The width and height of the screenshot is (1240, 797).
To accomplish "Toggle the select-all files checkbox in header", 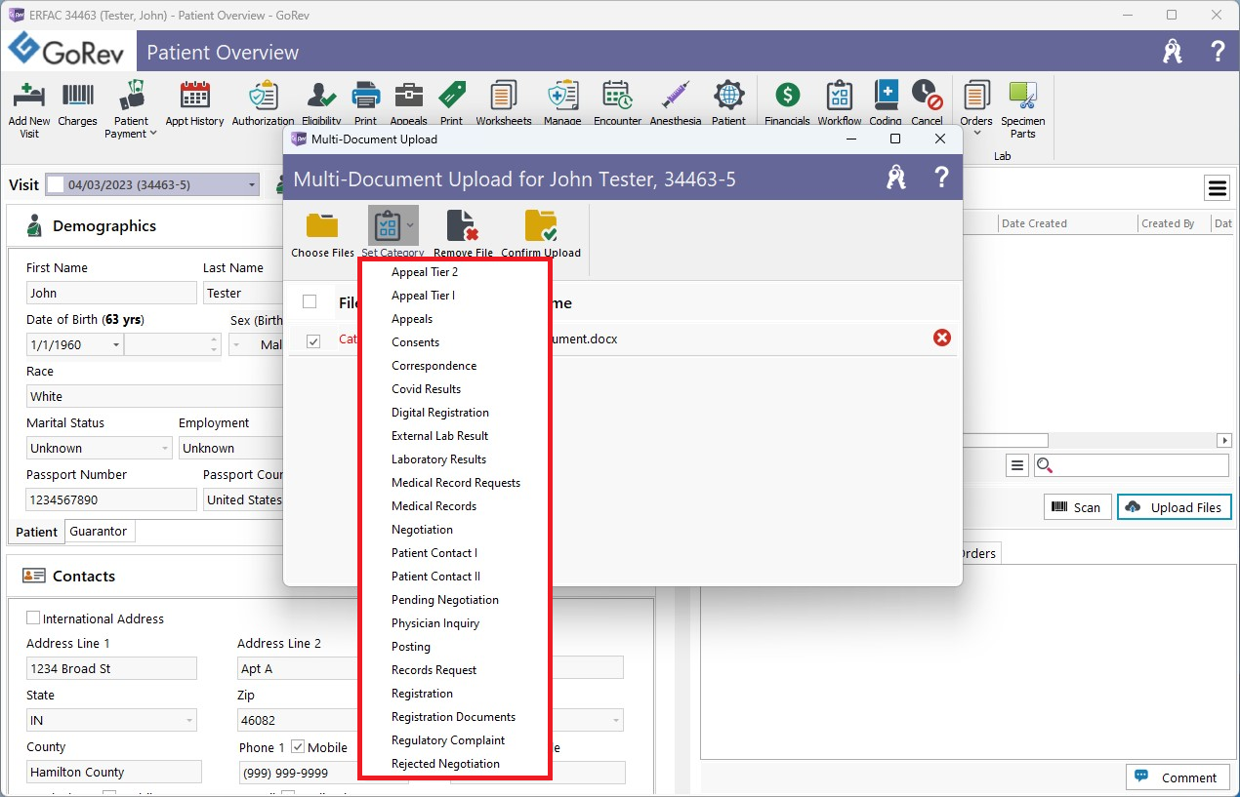I will coord(310,301).
